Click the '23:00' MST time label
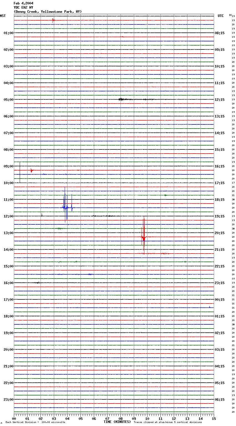236x426 pixels. (x=9, y=400)
